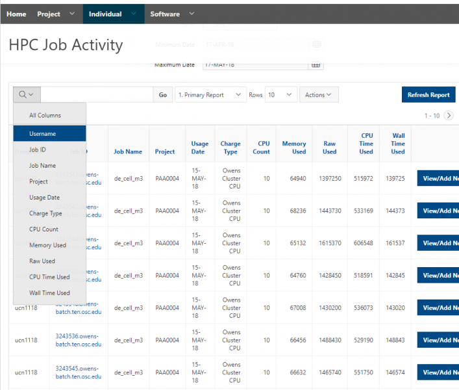Open the Primary Report selector
459x390 pixels.
pos(210,95)
